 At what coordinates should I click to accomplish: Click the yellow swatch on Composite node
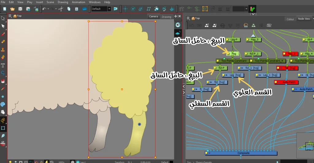(206, 153)
